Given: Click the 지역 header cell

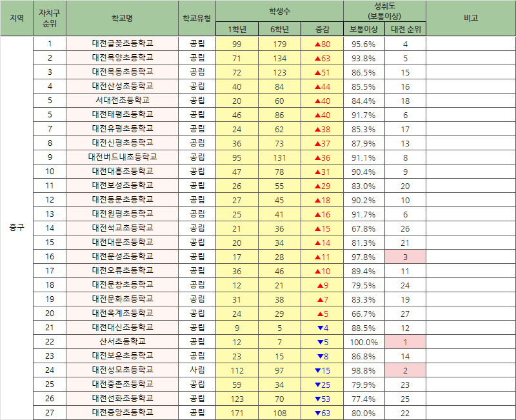Looking at the screenshot, I should click(x=17, y=18).
